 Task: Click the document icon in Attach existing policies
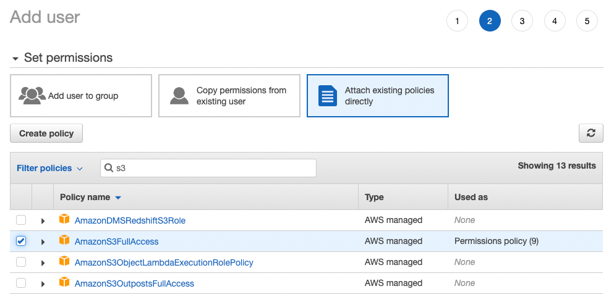[327, 96]
